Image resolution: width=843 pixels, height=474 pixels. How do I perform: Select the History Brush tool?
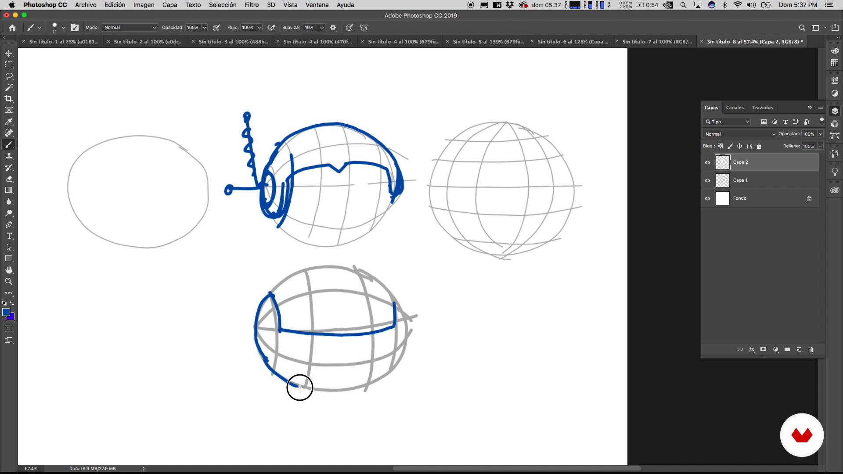9,168
